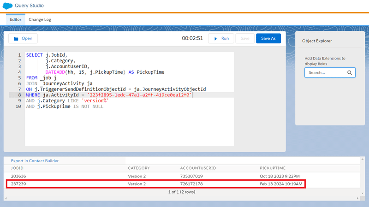Place cursor on SELECT j.JobId line
Screen dimensions: 369x207
tap(47, 55)
